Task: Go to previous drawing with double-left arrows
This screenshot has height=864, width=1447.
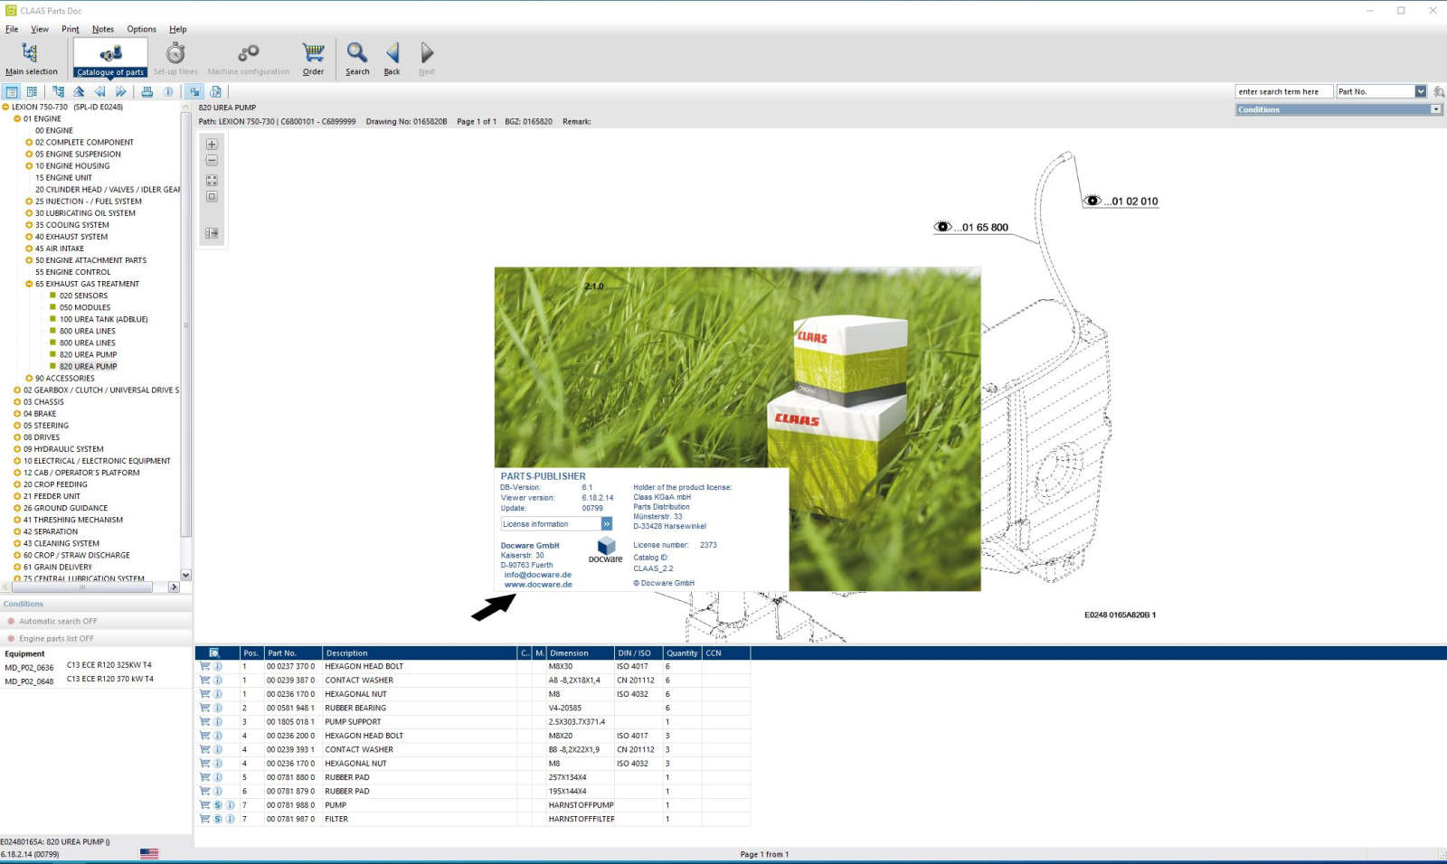Action: point(99,91)
